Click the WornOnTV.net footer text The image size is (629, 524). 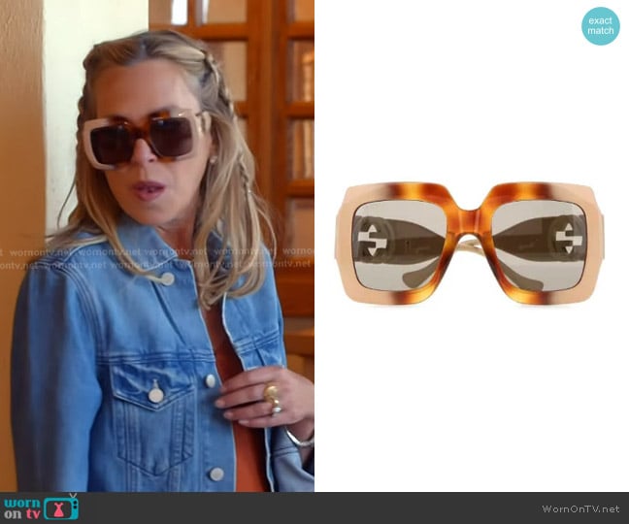coord(580,508)
